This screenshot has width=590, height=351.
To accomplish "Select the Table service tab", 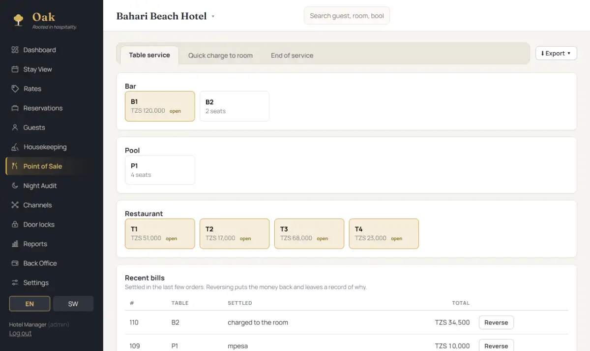I will 149,55.
